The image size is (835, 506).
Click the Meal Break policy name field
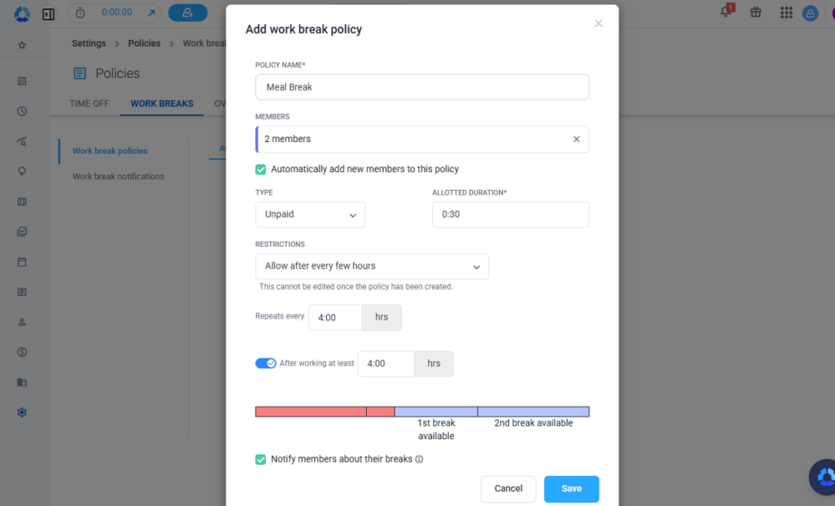[422, 87]
